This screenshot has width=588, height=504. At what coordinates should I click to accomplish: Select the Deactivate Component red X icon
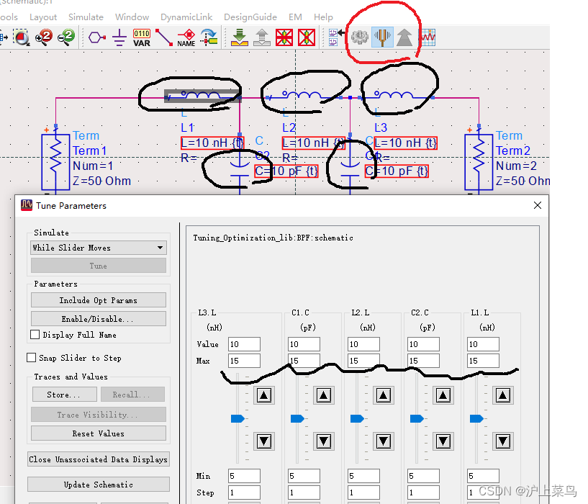(284, 37)
